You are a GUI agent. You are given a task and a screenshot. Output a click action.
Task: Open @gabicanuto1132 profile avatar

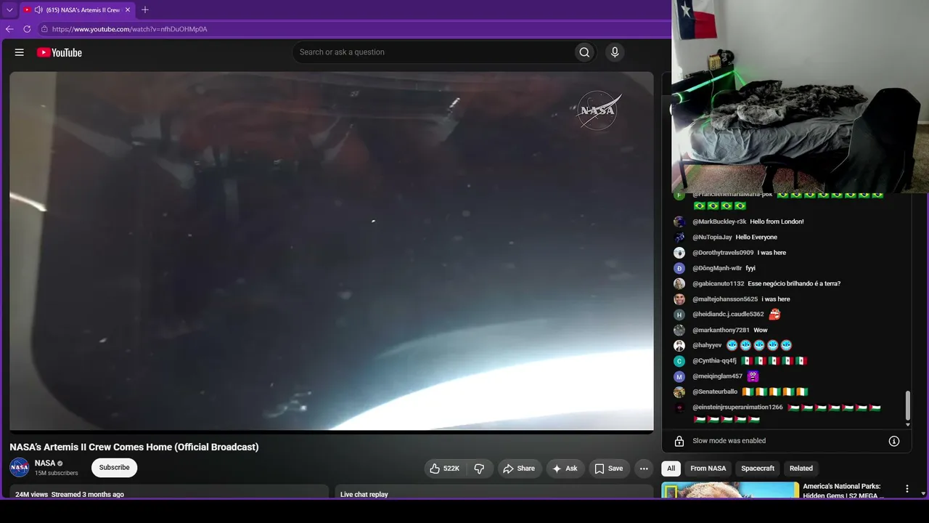point(679,284)
